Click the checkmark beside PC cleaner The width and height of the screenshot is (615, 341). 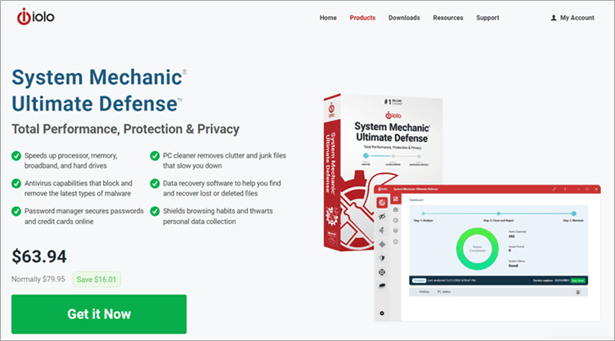tap(155, 156)
